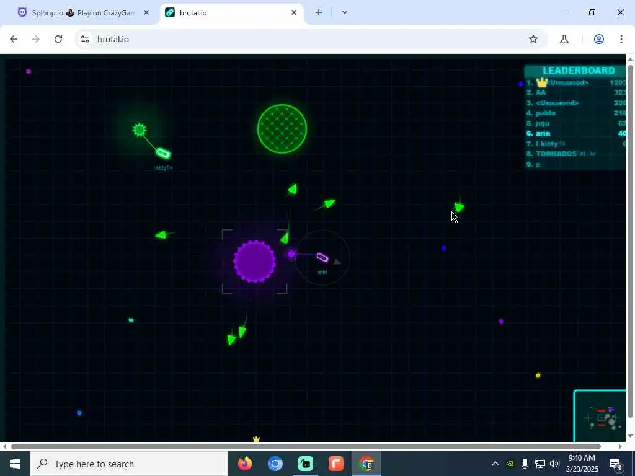Click the NVIDIA tray icon

tap(510, 464)
